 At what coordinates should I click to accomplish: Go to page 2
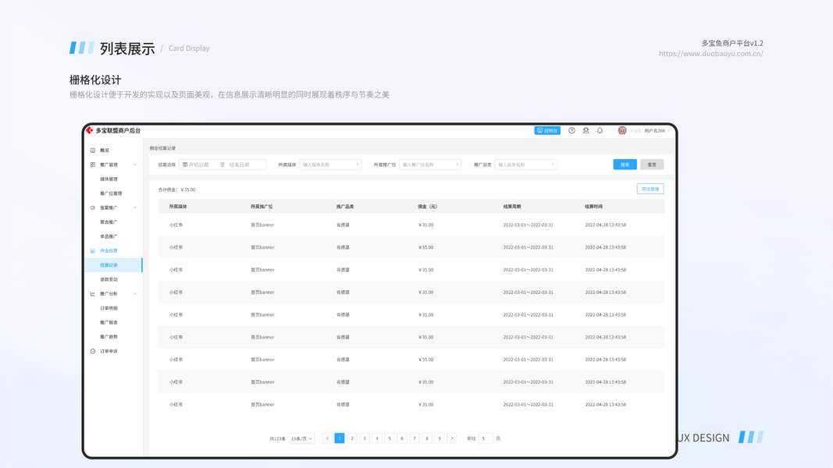[x=351, y=438]
